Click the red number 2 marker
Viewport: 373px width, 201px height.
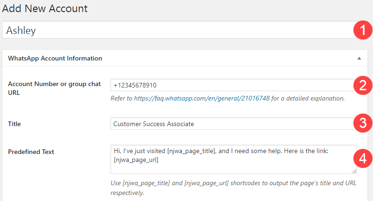(363, 85)
